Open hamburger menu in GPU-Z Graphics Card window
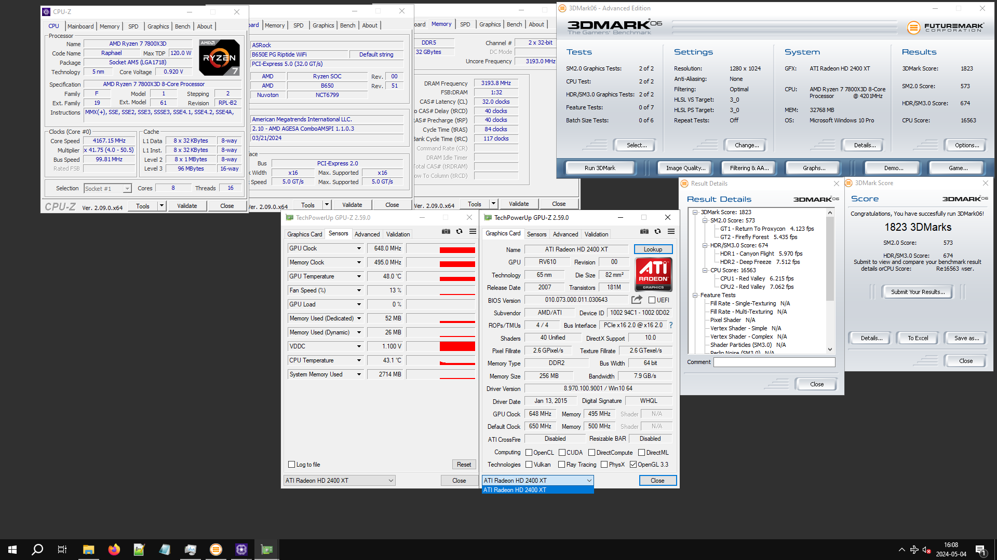Viewport: 997px width, 560px height. [x=671, y=232]
